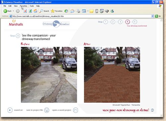This screenshot has height=121, width=166.
Task: Open the Back history dropdown arrow
Action: [x=13, y=11]
